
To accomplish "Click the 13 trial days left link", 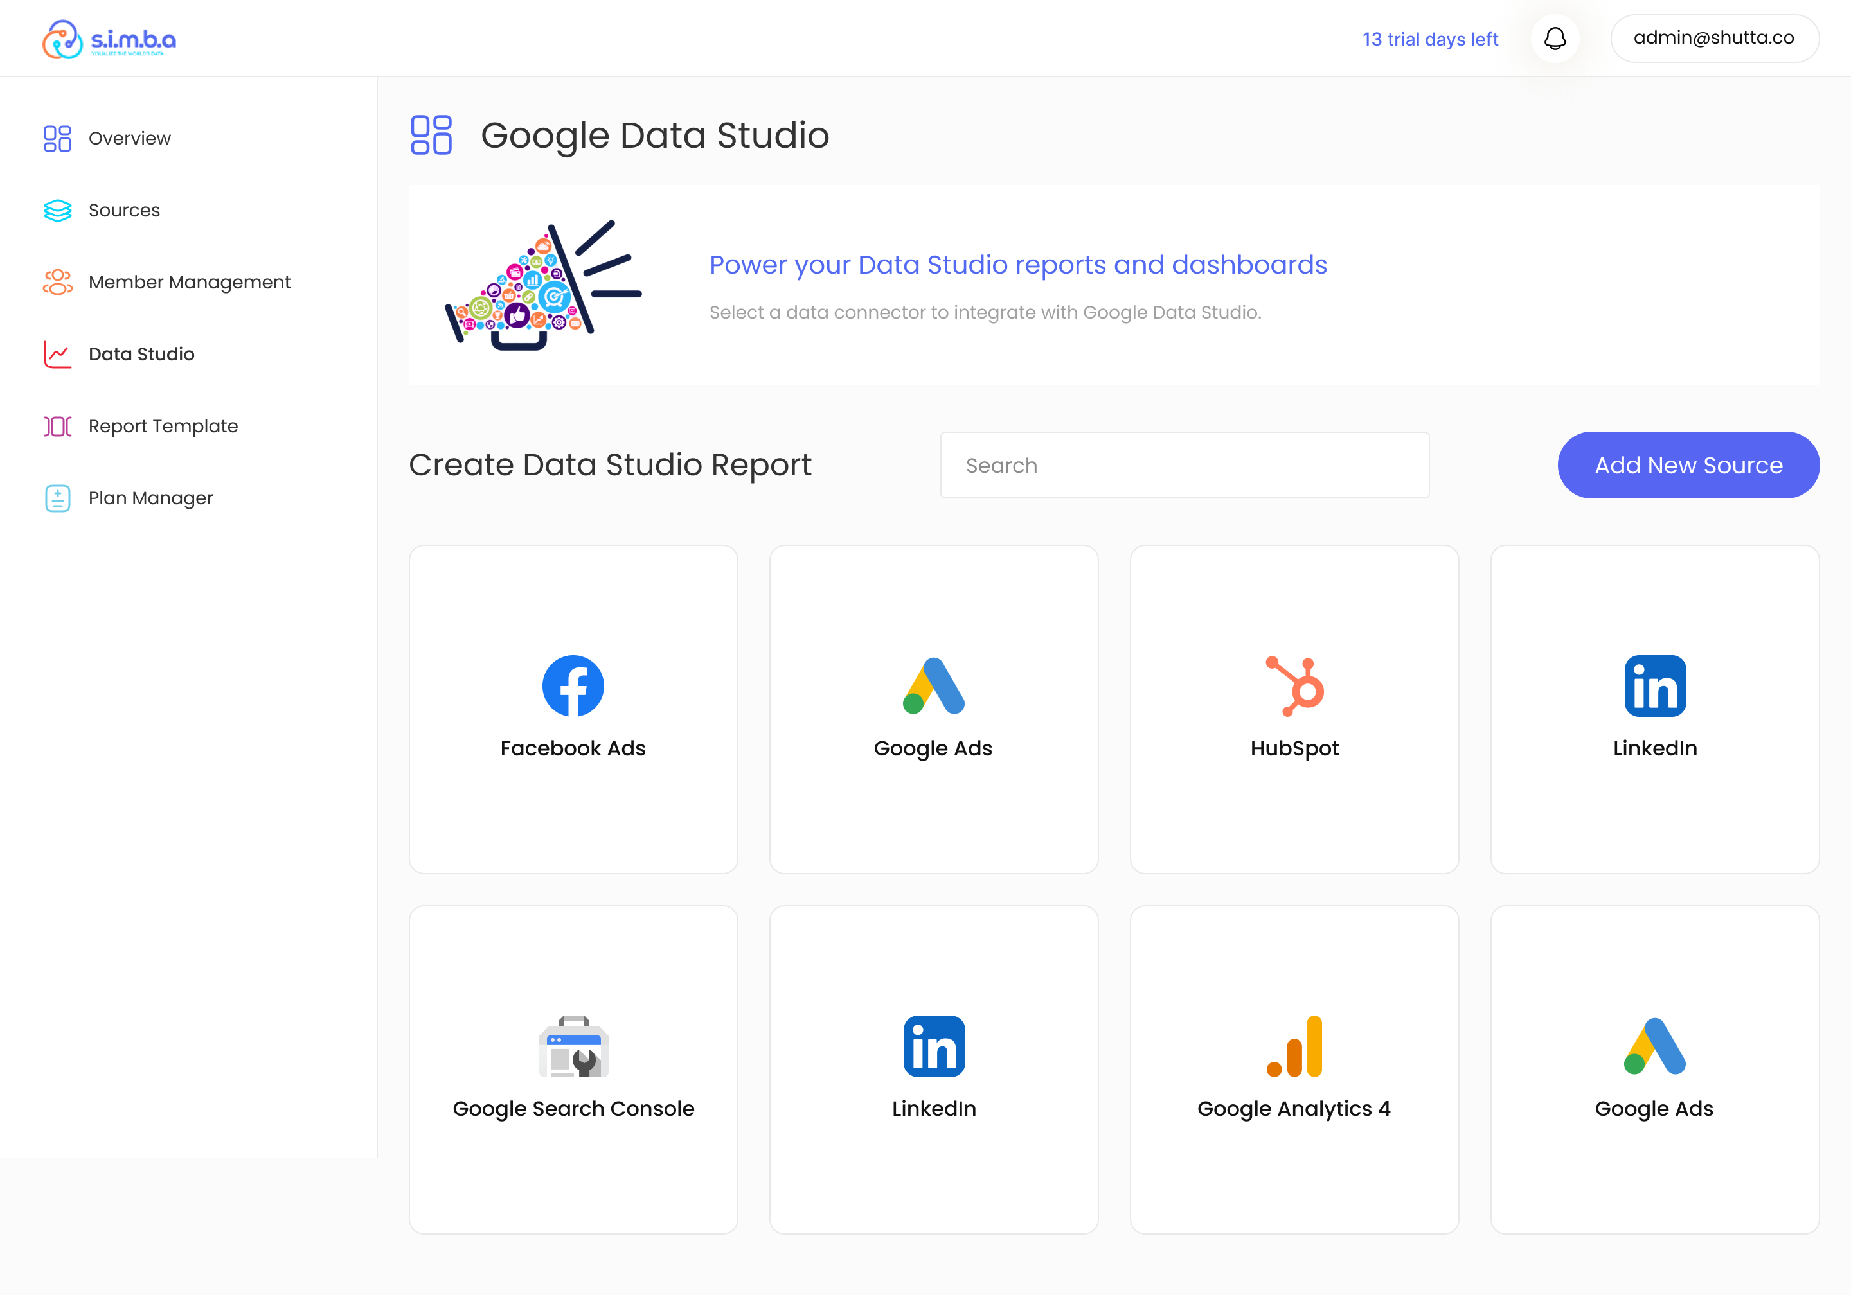I will [1430, 39].
